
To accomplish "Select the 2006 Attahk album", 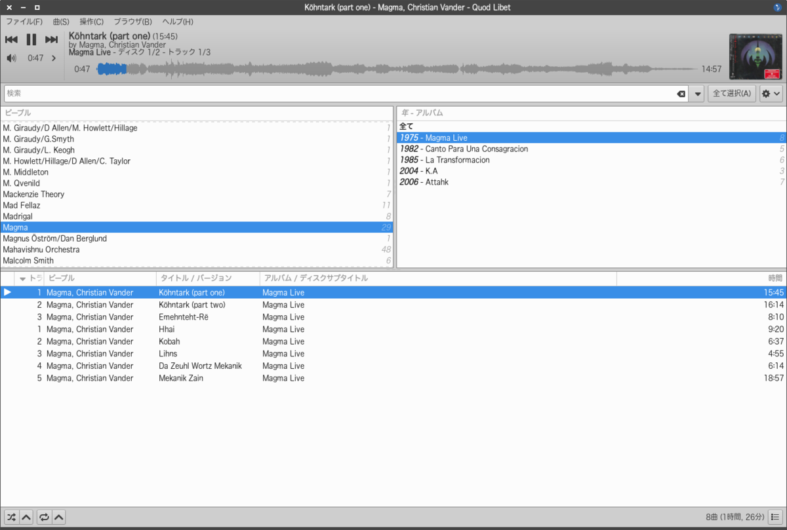I will (592, 182).
